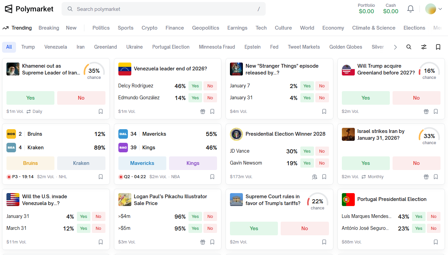
Task: Pick Kraken in the Bruins game
Action: pos(81,163)
